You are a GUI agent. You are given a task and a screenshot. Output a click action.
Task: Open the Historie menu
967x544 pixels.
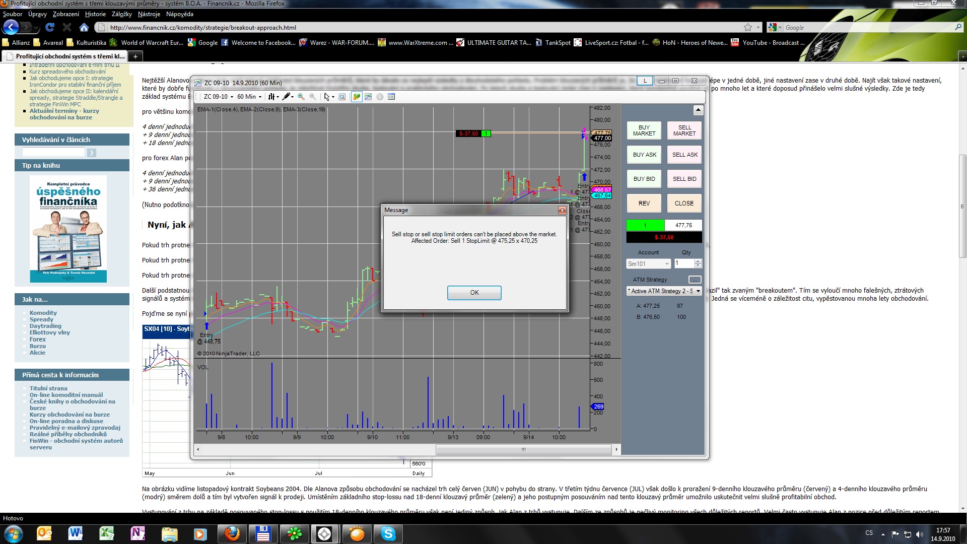pyautogui.click(x=95, y=14)
